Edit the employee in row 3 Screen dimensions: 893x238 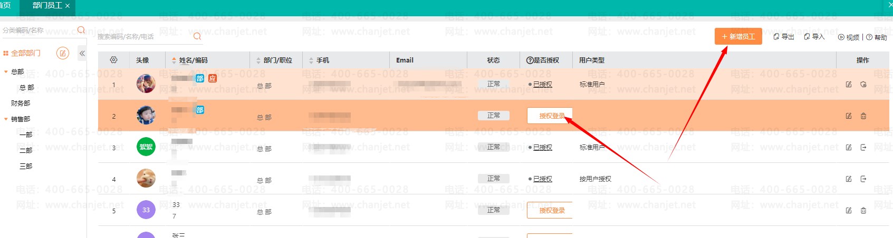[849, 147]
